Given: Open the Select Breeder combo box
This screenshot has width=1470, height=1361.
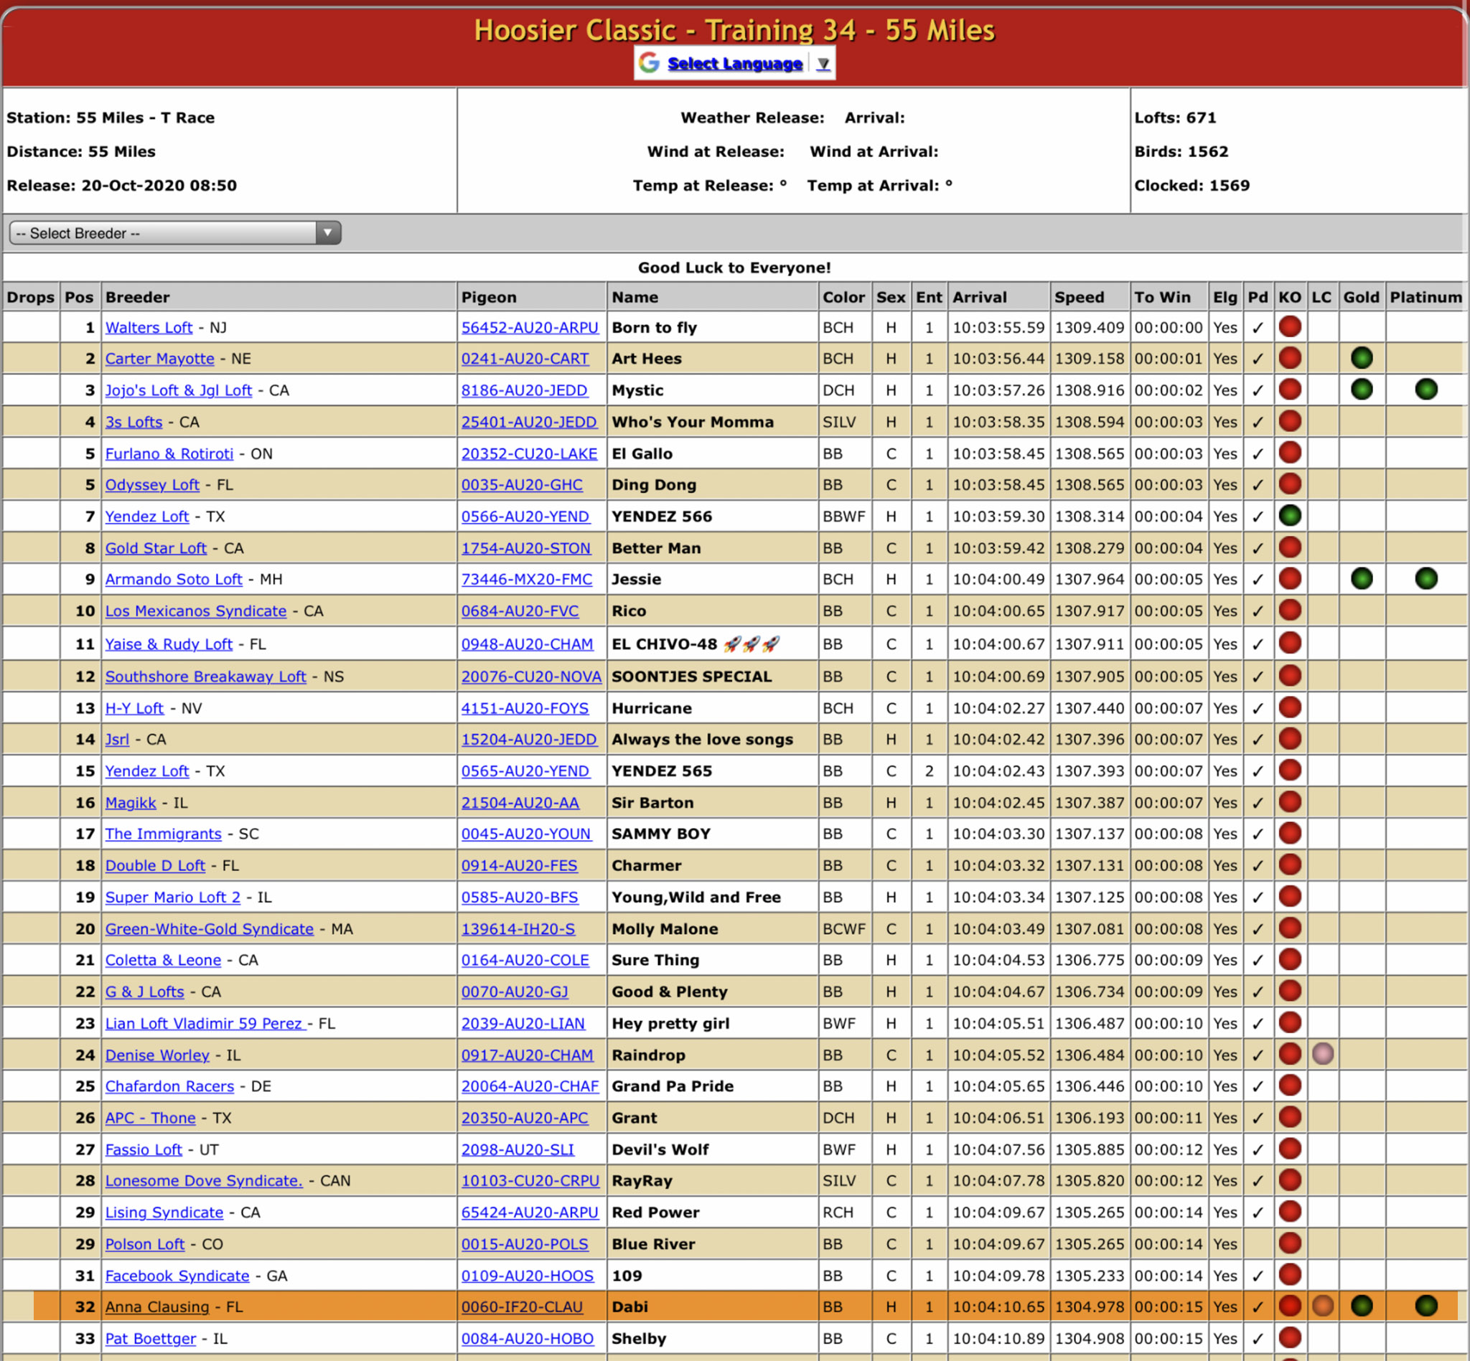Looking at the screenshot, I should pyautogui.click(x=174, y=233).
